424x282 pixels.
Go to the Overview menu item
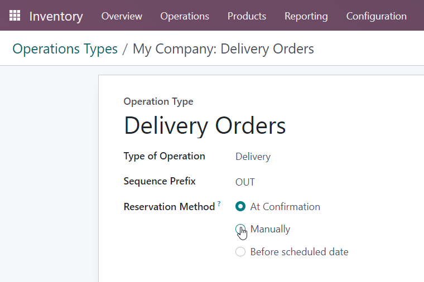pyautogui.click(x=122, y=16)
